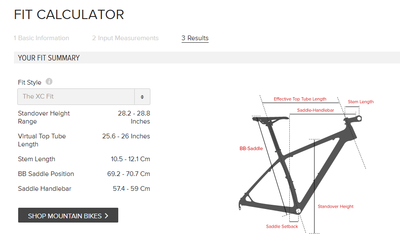Click the Fit Style dropdown arrows
The height and width of the screenshot is (242, 400).
point(142,97)
